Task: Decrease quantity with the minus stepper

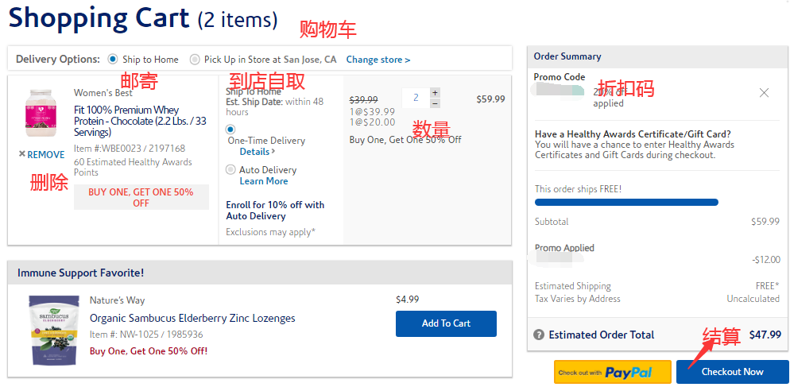Action: 435,103
